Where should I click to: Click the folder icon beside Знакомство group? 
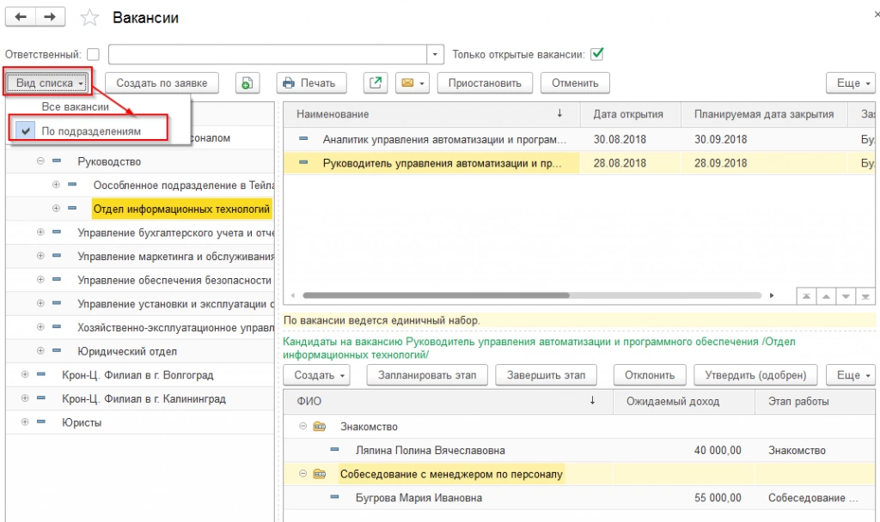coord(320,427)
